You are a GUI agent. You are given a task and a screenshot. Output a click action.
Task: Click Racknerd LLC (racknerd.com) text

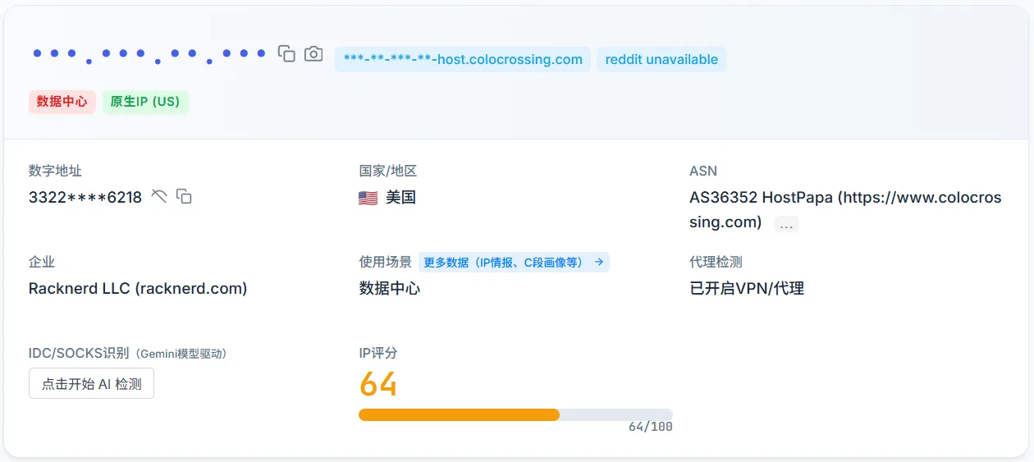coord(138,288)
